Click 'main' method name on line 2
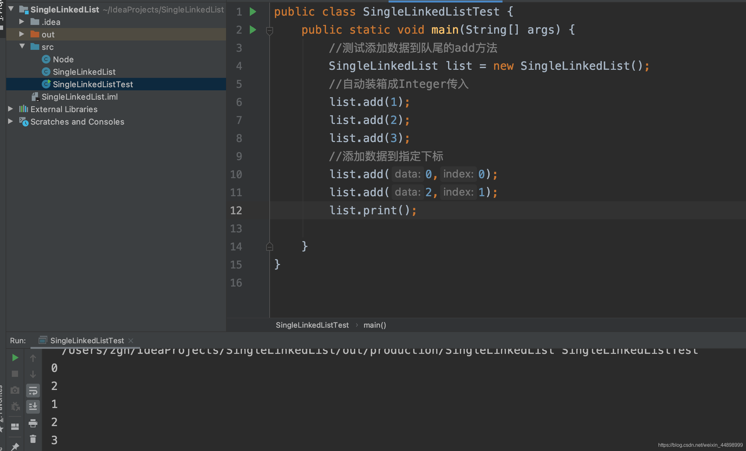Screen dimensions: 746x451 point(445,30)
